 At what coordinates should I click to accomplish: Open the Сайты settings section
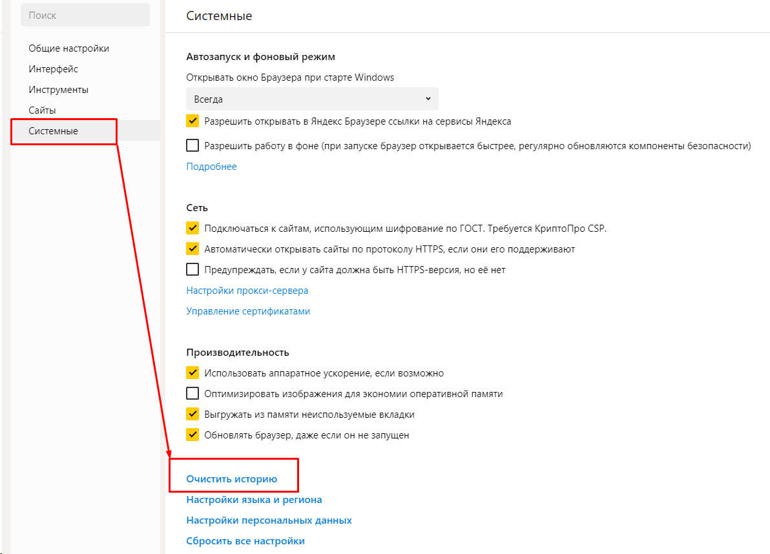click(42, 110)
